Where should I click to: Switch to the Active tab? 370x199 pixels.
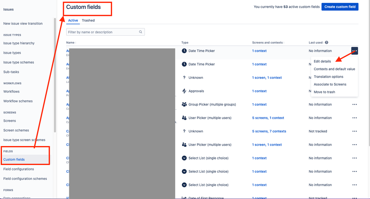[x=73, y=20]
